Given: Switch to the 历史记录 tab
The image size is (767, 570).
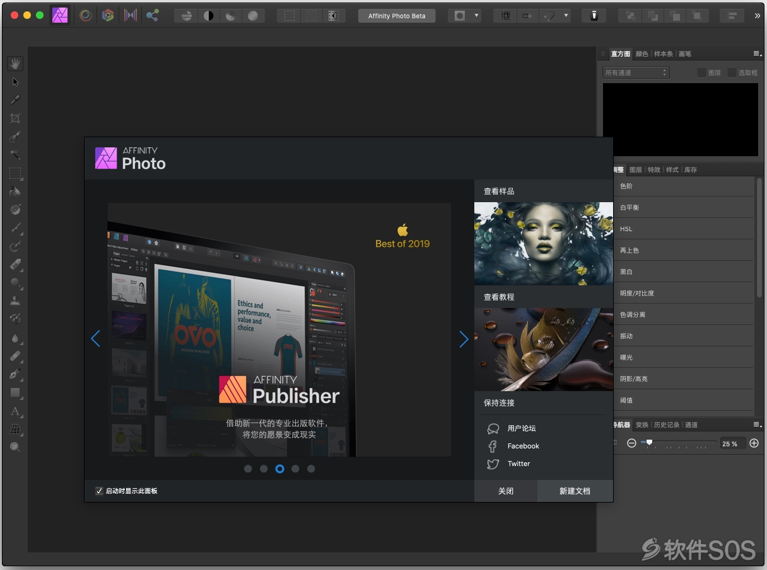Looking at the screenshot, I should click(667, 425).
